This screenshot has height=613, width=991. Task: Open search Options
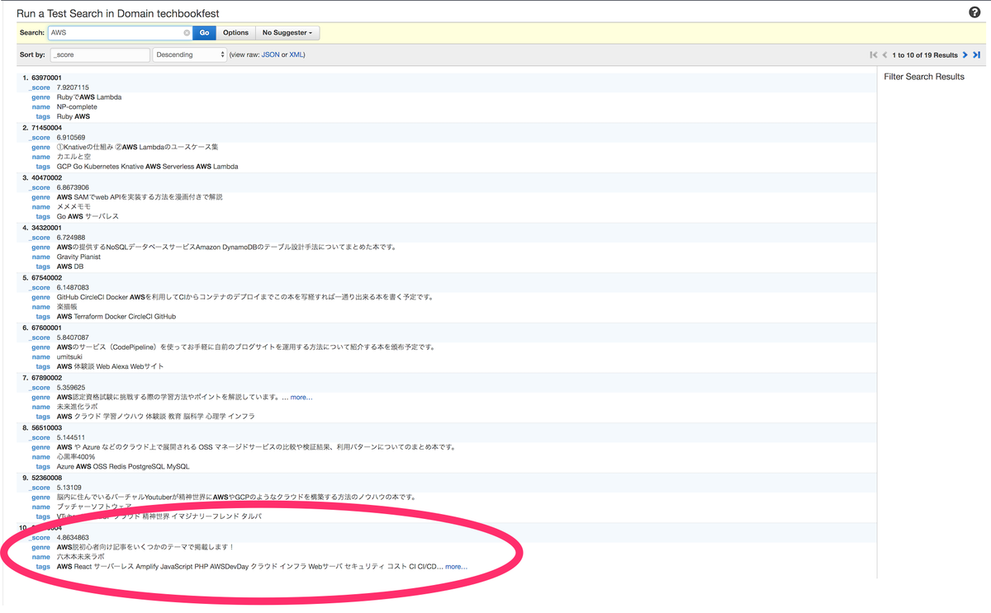click(x=235, y=33)
